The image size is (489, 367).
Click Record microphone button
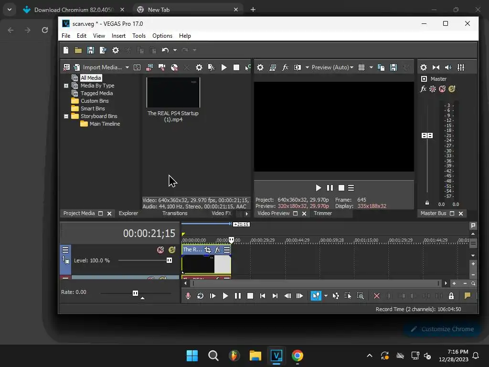188,296
